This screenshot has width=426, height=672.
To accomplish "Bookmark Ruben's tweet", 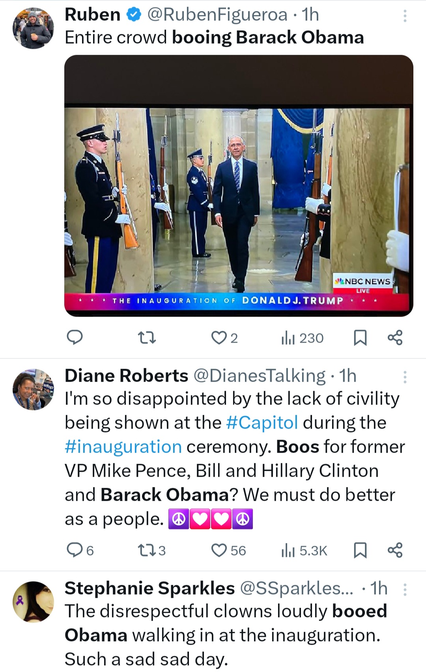I will click(x=360, y=338).
